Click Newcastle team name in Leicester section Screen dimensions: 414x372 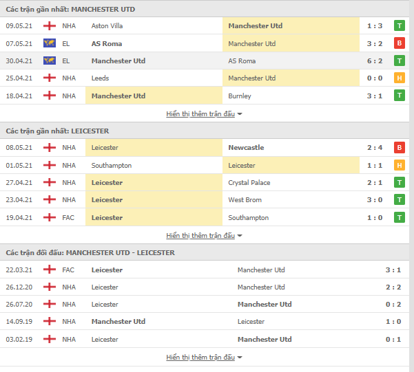(246, 147)
